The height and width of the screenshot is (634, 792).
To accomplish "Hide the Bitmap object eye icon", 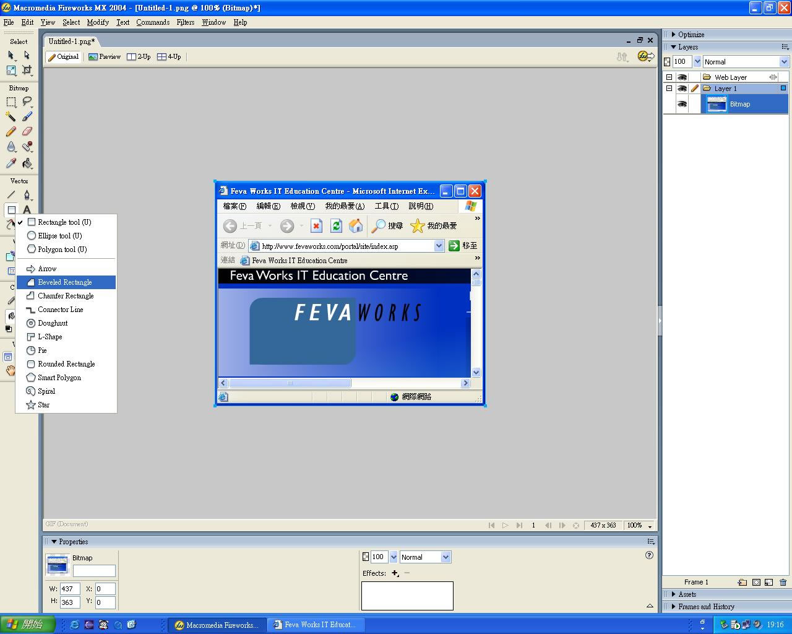I will 682,104.
